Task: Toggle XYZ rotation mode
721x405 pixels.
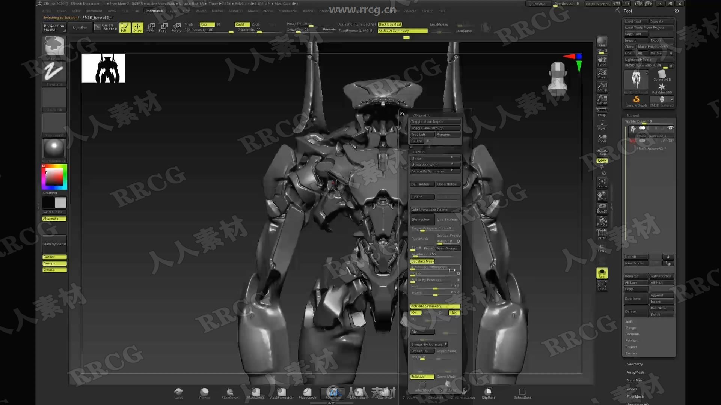Action: 602,160
